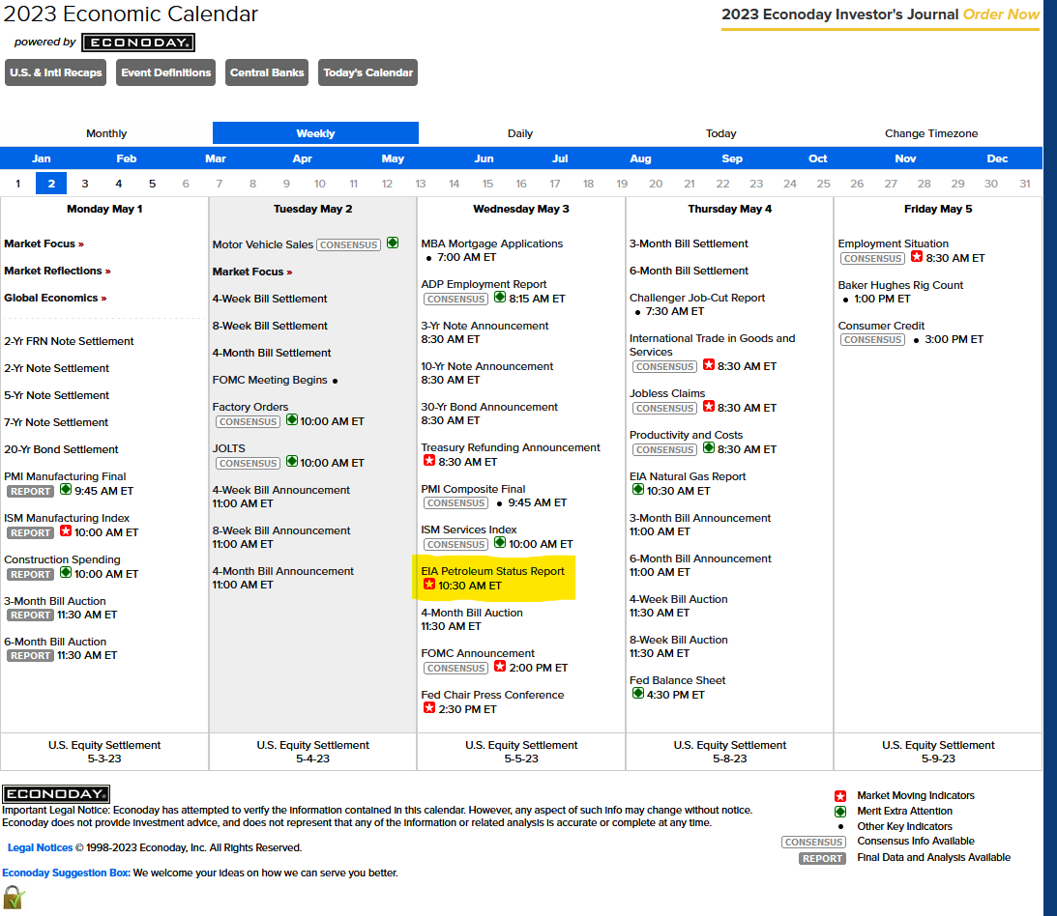The width and height of the screenshot is (1057, 916).
Task: Click green icon next to Motor Vehicle Sales
Action: click(x=393, y=243)
